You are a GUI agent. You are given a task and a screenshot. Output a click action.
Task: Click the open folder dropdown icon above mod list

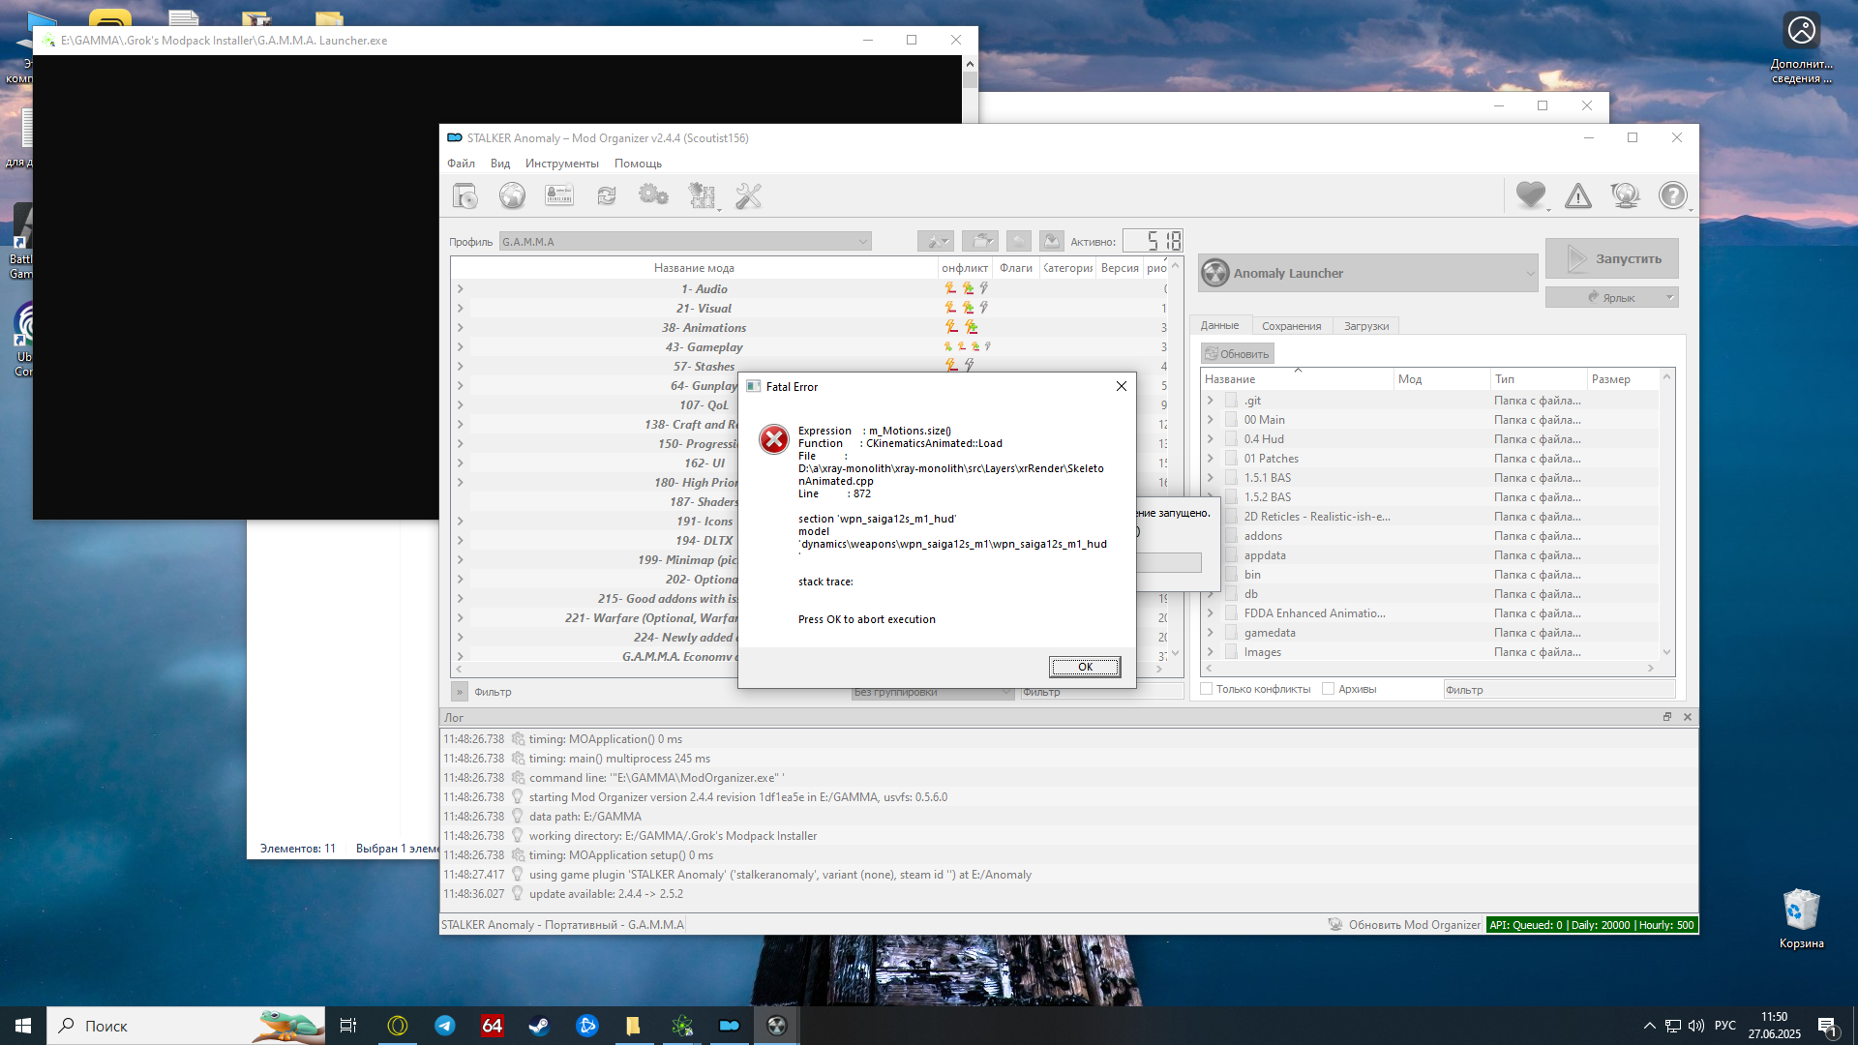[x=980, y=241]
